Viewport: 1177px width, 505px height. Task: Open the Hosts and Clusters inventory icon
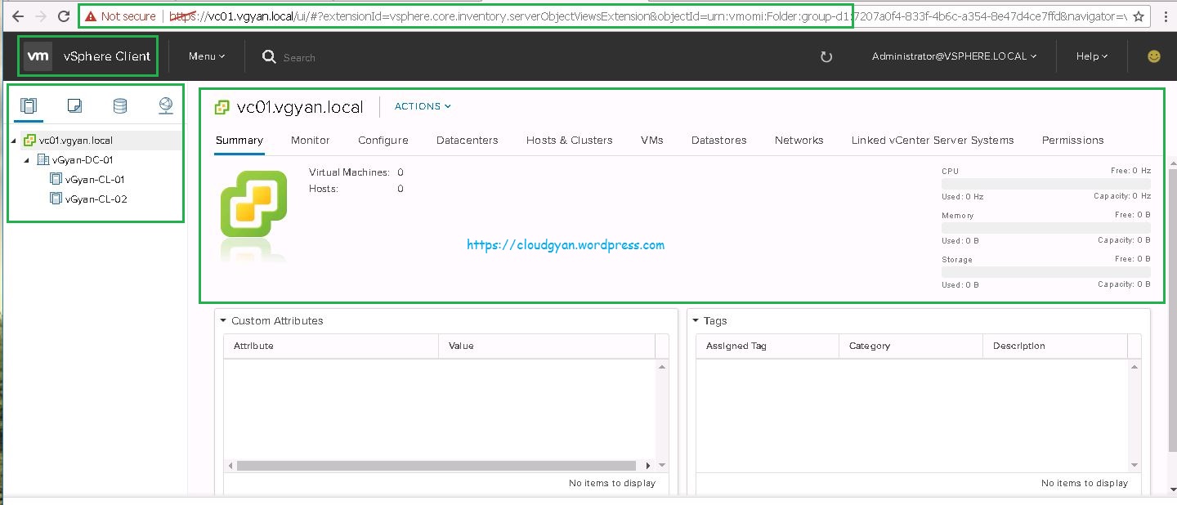pyautogui.click(x=29, y=105)
